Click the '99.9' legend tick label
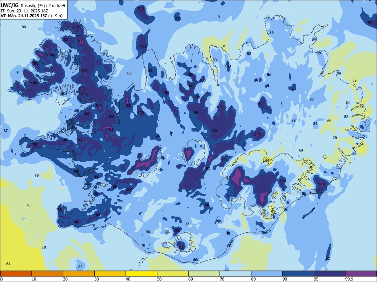This screenshot has width=377, height=282. pyautogui.click(x=349, y=279)
